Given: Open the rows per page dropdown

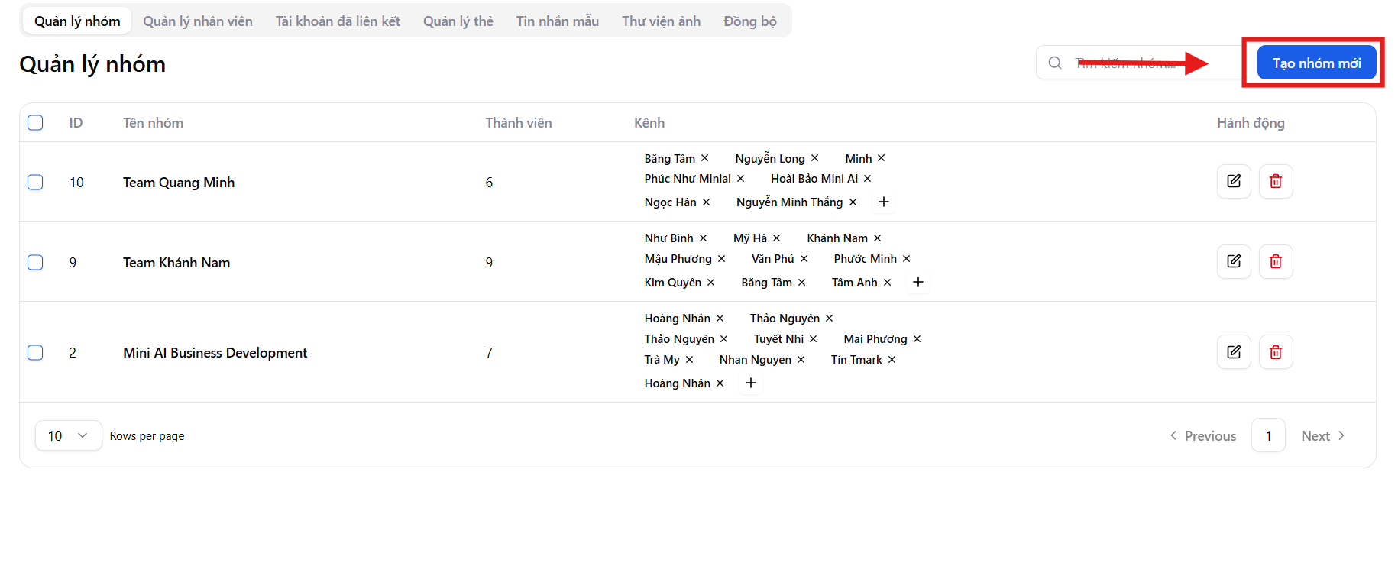Looking at the screenshot, I should (x=68, y=435).
